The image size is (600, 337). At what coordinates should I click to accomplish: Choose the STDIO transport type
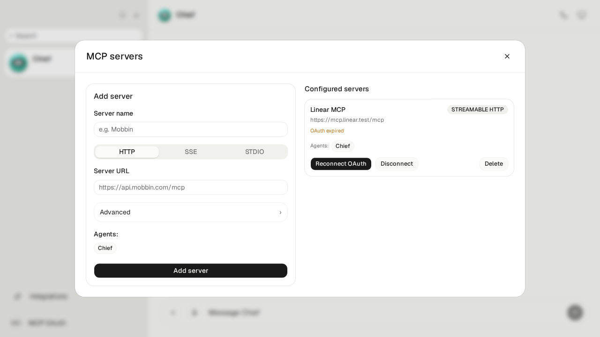click(x=255, y=152)
